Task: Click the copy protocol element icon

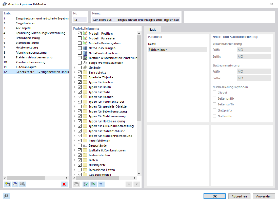Action: tap(76, 184)
